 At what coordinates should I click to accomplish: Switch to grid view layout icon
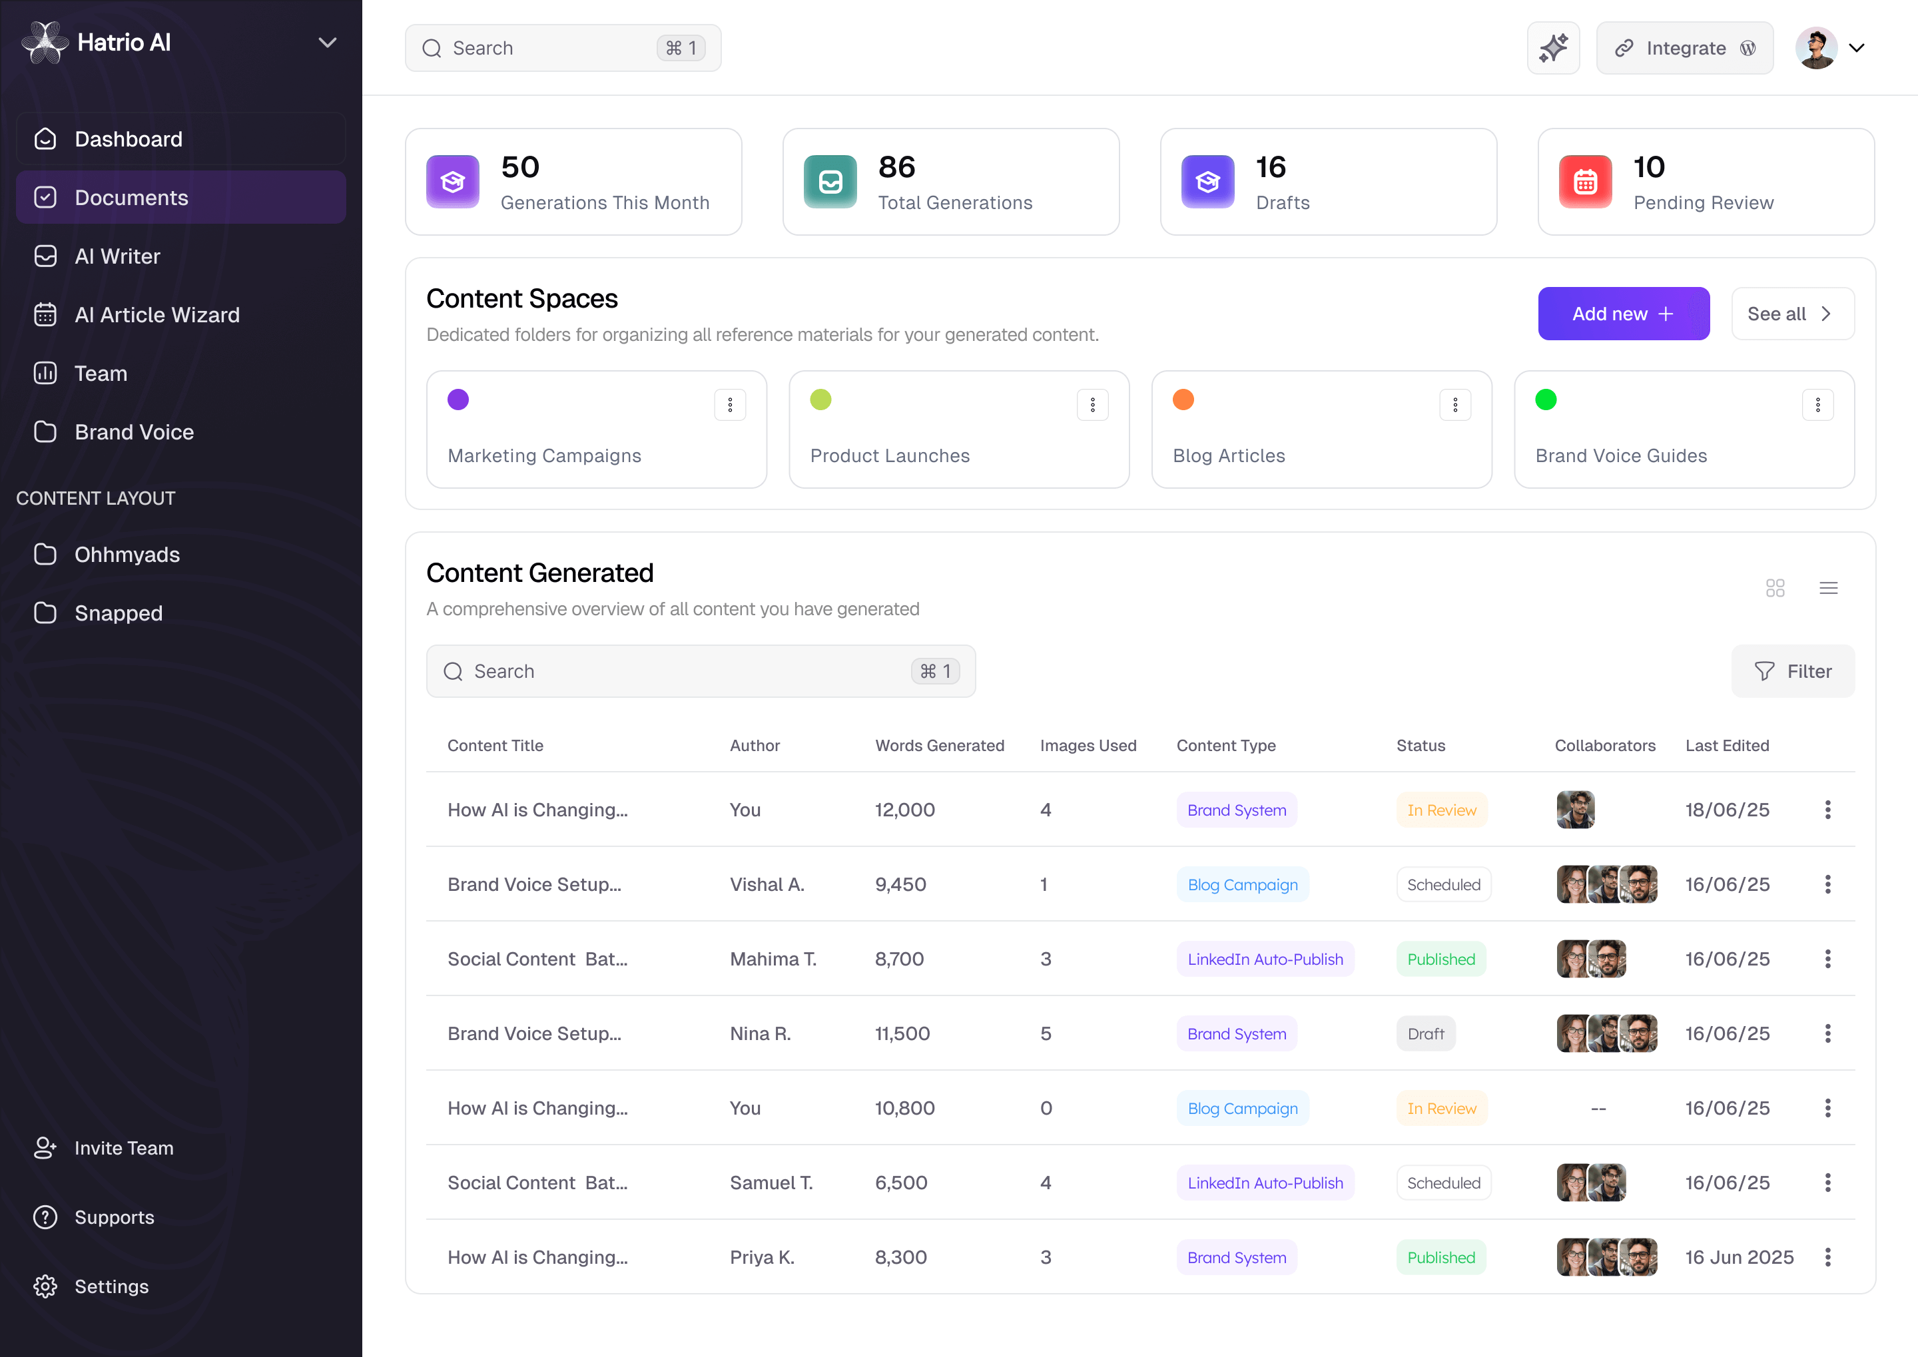(x=1775, y=587)
